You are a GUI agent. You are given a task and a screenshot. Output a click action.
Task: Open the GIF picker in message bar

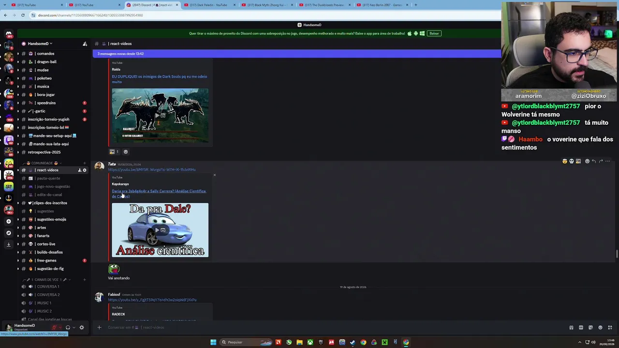pos(581,328)
